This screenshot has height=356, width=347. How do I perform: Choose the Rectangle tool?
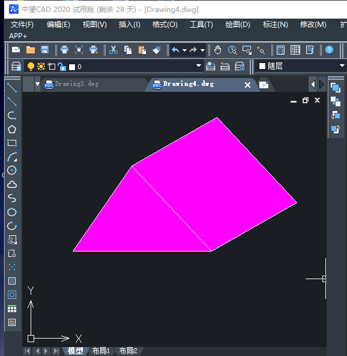(x=12, y=143)
